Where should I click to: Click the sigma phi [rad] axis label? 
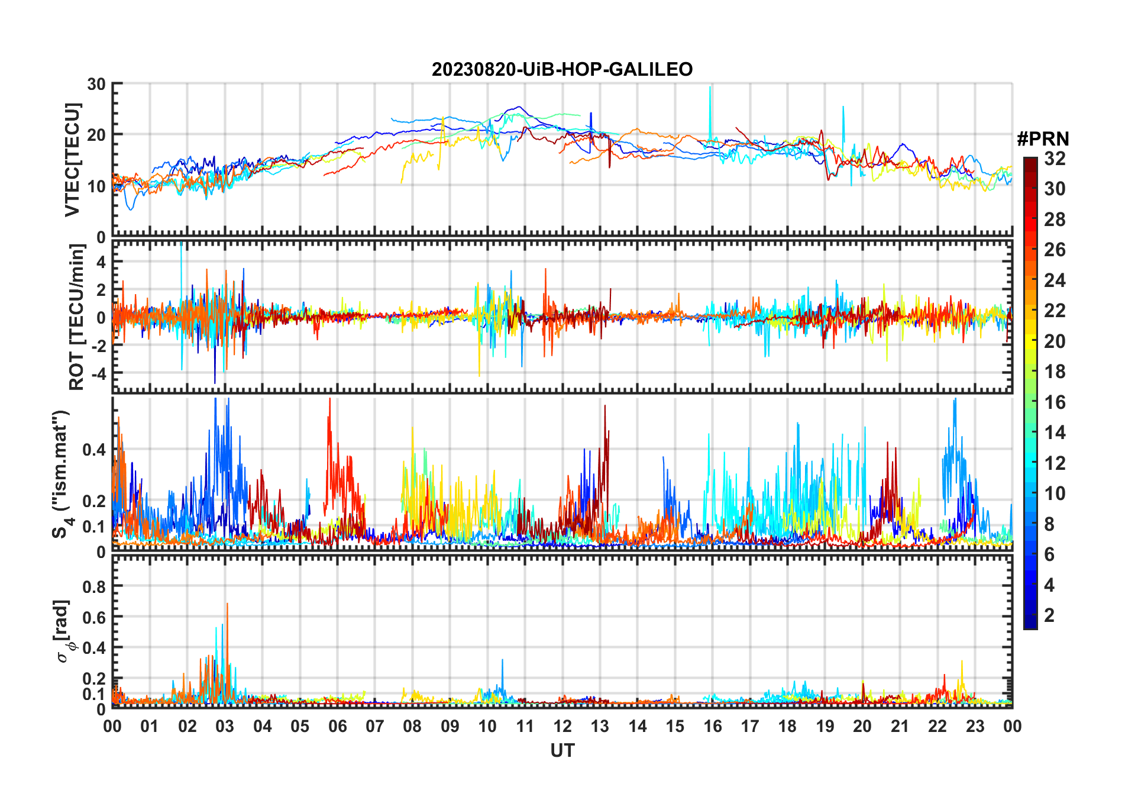pos(65,631)
